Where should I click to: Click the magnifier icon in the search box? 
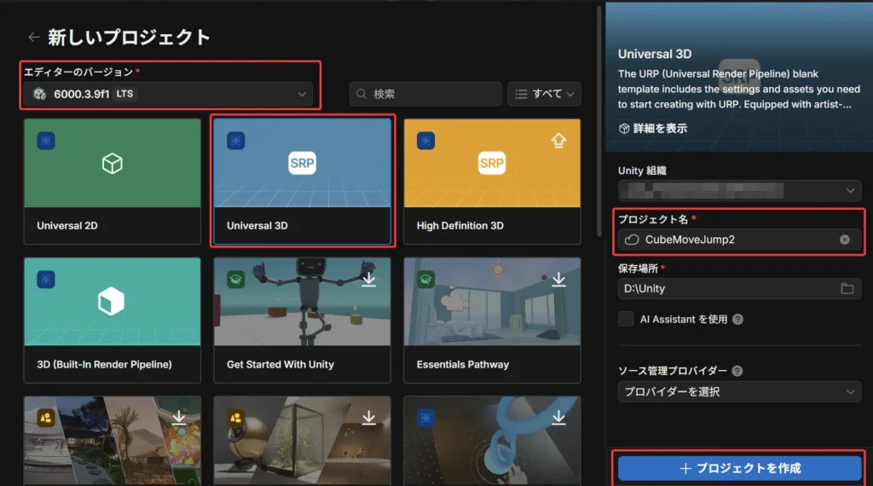tap(361, 94)
